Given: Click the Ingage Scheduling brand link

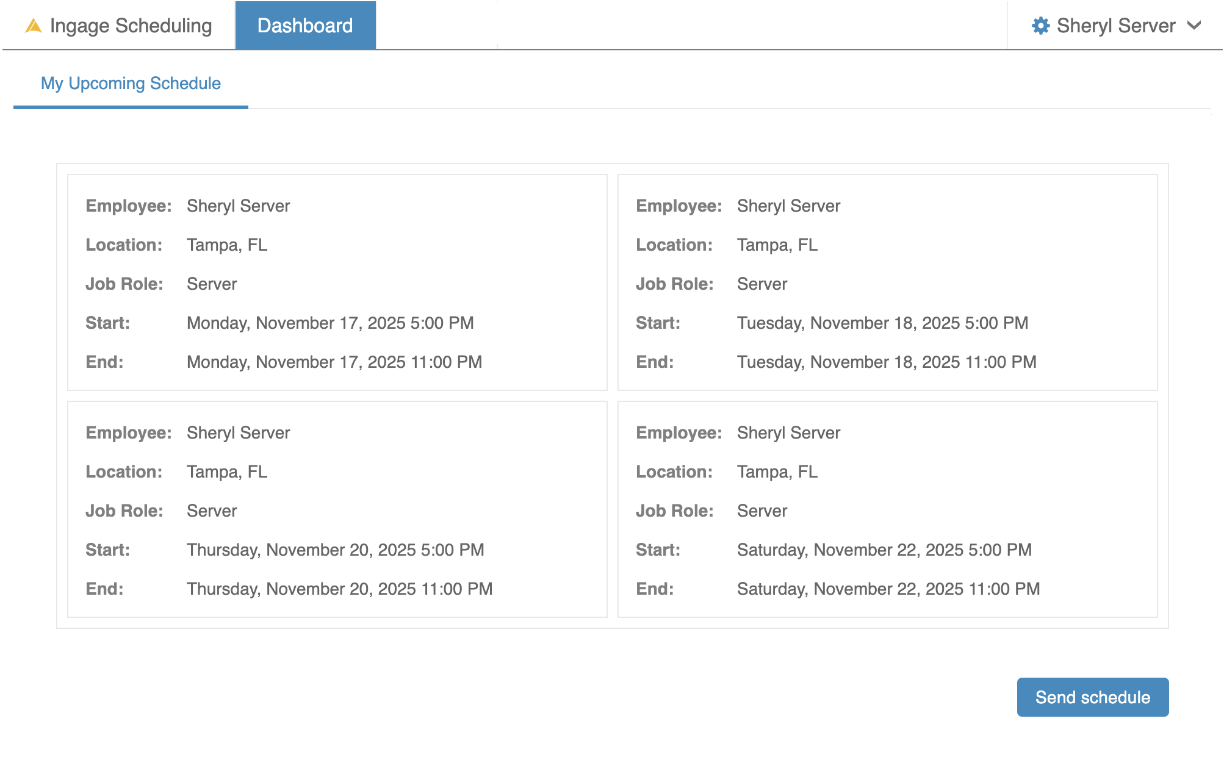Looking at the screenshot, I should (131, 26).
